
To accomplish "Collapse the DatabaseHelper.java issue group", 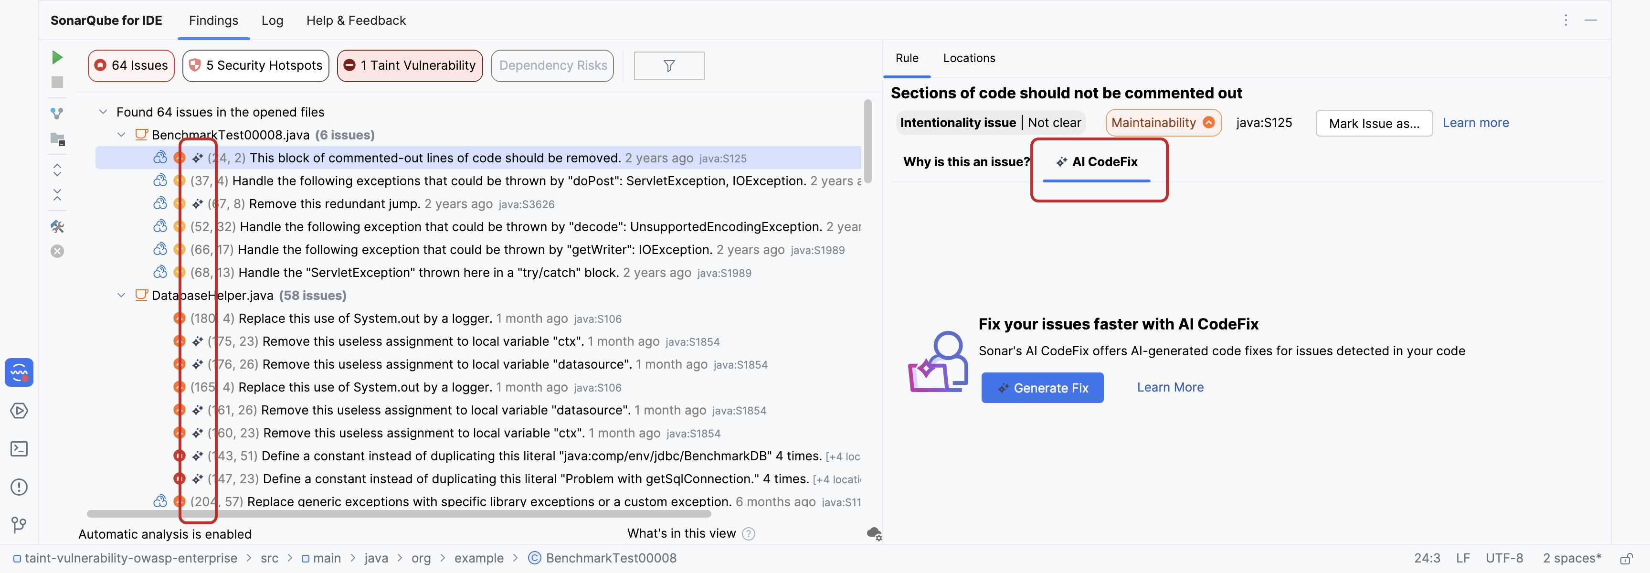I will [122, 296].
